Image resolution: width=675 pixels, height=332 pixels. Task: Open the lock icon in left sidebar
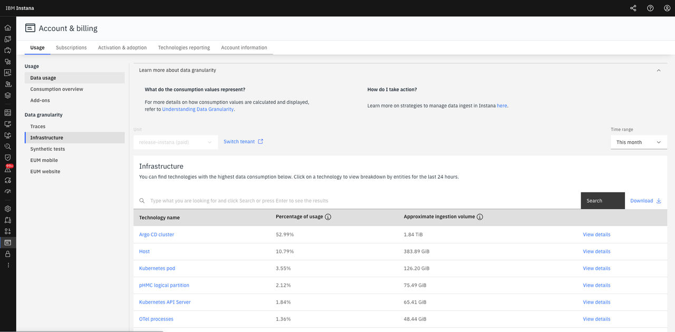click(7, 254)
